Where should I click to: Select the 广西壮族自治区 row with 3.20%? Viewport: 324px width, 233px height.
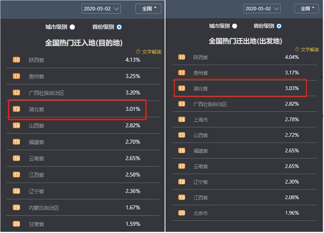point(83,93)
